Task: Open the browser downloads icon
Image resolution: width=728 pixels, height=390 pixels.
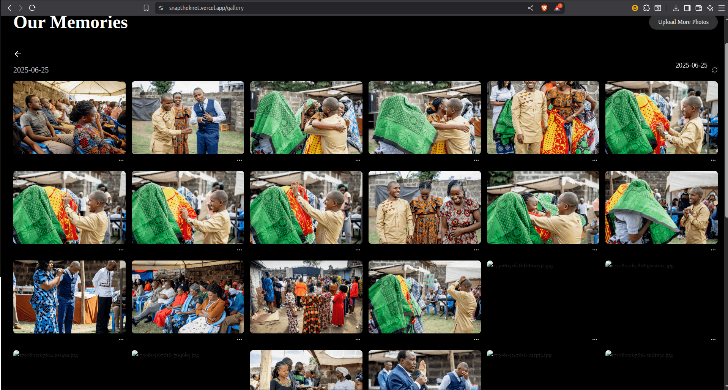Action: point(676,8)
